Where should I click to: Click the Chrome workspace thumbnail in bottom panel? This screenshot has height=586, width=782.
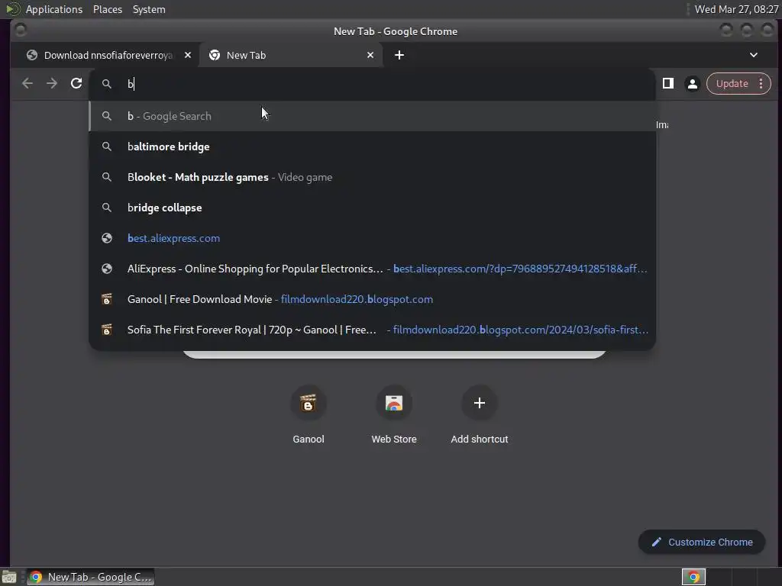[693, 577]
